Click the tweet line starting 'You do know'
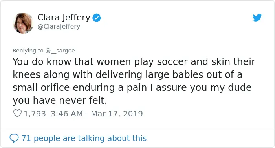 pyautogui.click(x=134, y=62)
